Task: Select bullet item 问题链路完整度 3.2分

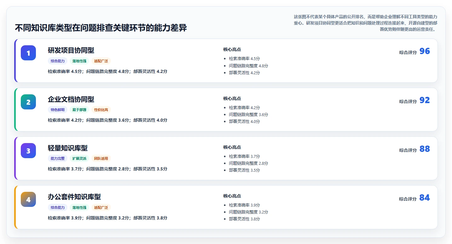Action: pyautogui.click(x=249, y=212)
